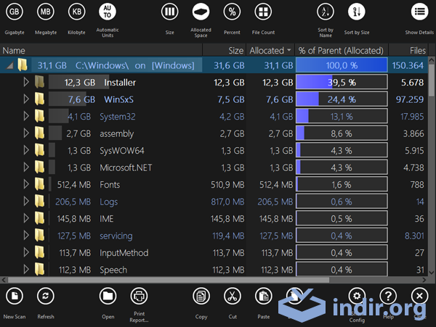This screenshot has width=436, height=327.
Task: Switch units to Gigabyte
Action: coord(15,12)
